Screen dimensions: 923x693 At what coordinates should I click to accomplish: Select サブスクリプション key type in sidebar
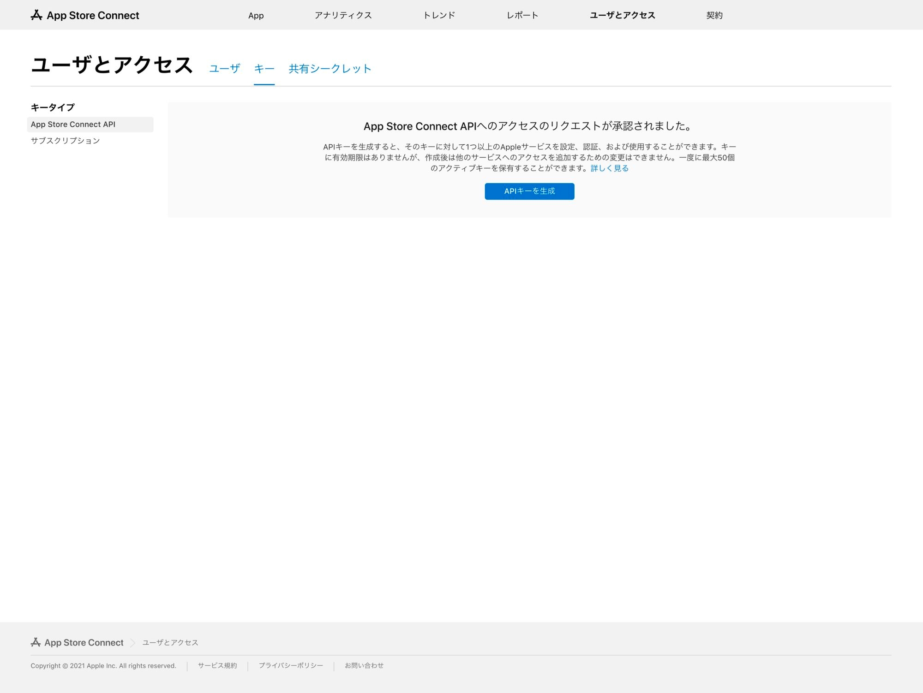pyautogui.click(x=65, y=141)
